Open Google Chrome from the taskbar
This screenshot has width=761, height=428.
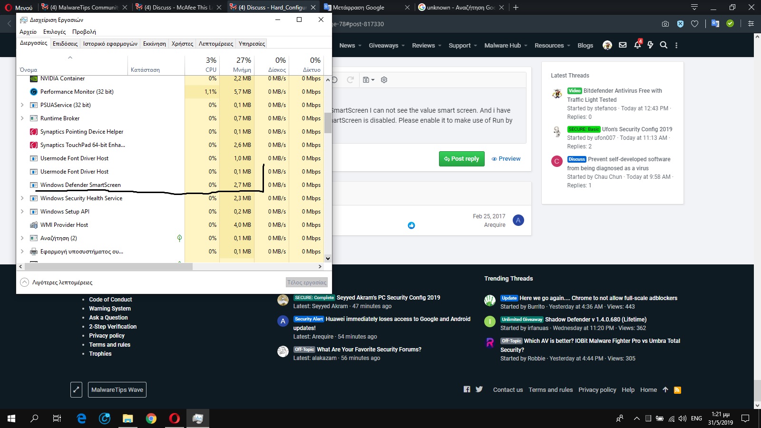pos(151,418)
